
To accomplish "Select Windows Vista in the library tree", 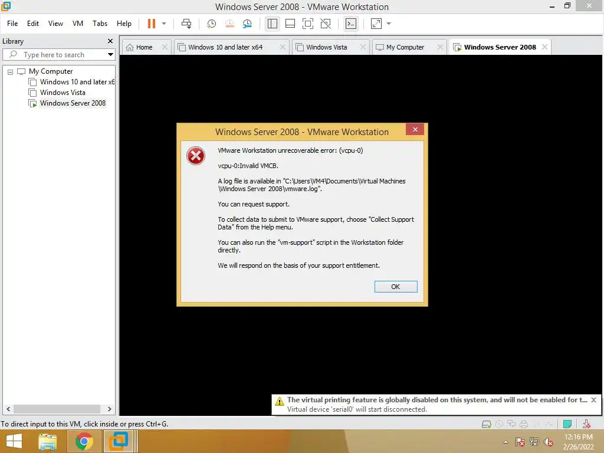I will pyautogui.click(x=57, y=93).
